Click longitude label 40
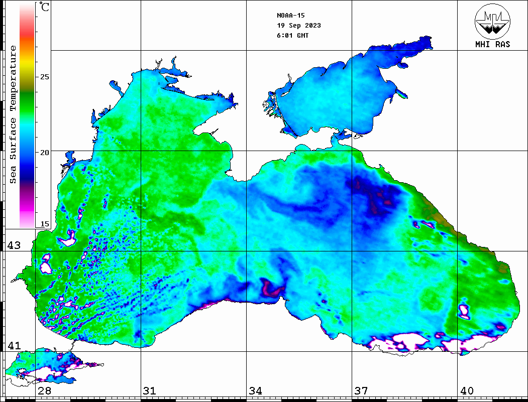528x402 pixels. 467,391
